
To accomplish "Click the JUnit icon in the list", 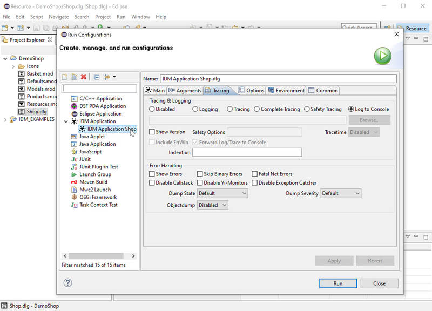I will point(74,159).
